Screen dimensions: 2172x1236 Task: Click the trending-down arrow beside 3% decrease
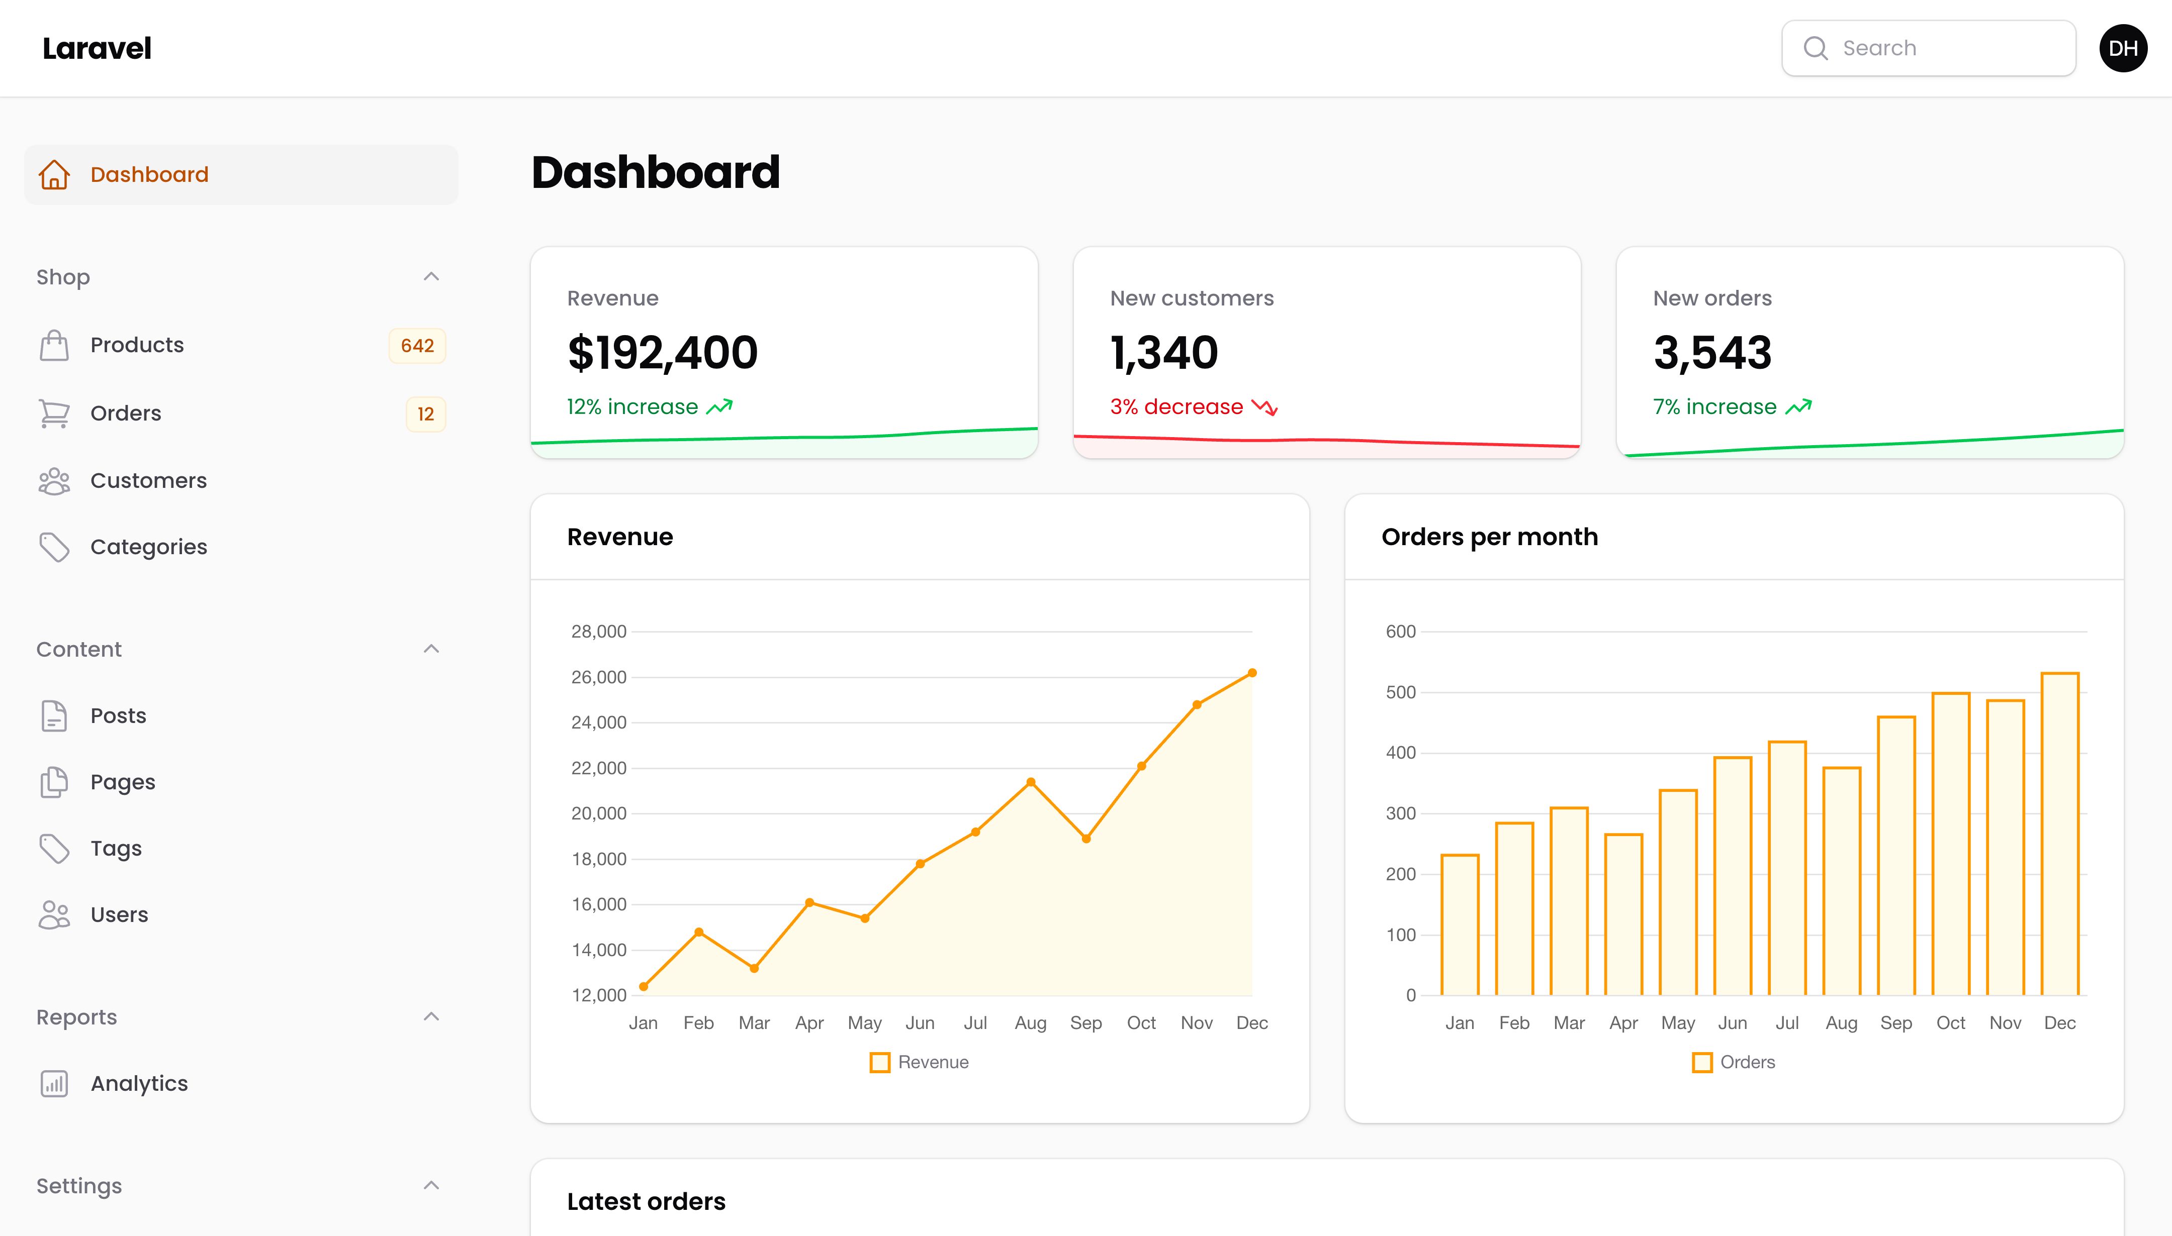pyautogui.click(x=1265, y=407)
